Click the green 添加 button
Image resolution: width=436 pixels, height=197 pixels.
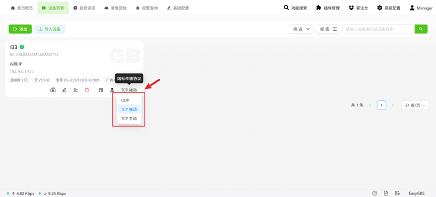pyautogui.click(x=20, y=29)
